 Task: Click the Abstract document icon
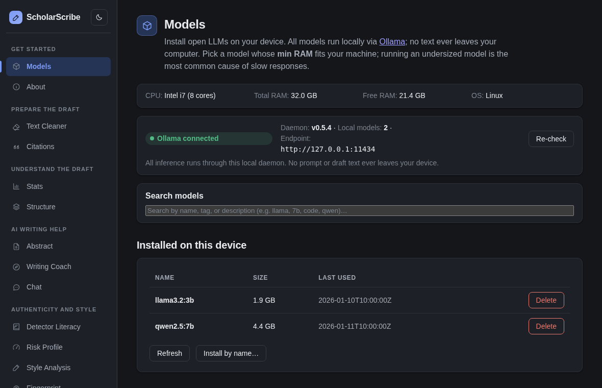16,246
